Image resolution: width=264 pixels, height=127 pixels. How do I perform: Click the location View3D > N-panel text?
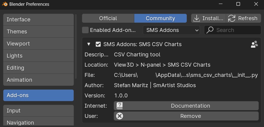pyautogui.click(x=162, y=65)
